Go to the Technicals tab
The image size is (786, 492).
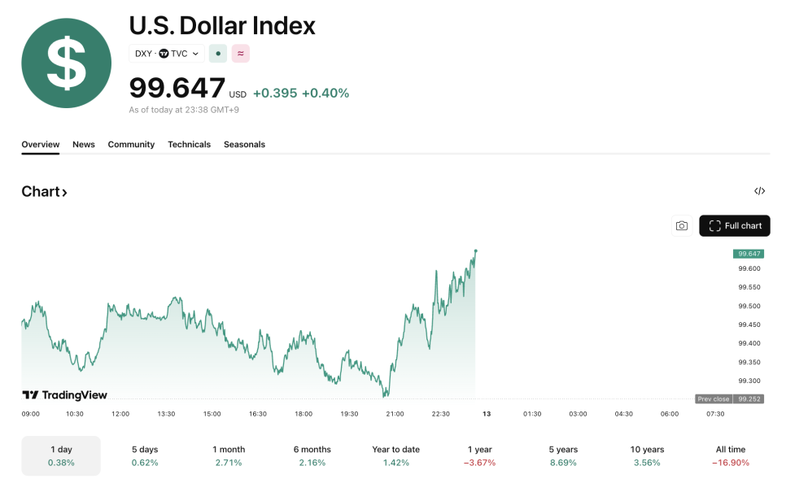point(189,145)
